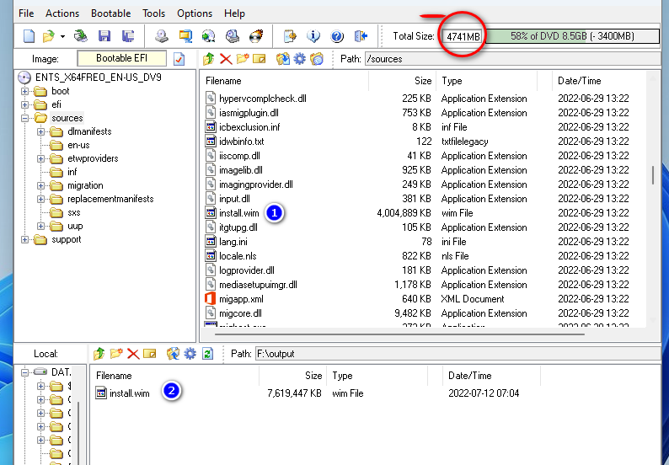Click the Open CD/DVD drive icon

point(81,36)
